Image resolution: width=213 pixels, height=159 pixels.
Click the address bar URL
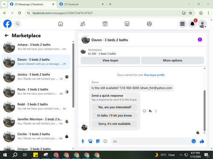63,13
